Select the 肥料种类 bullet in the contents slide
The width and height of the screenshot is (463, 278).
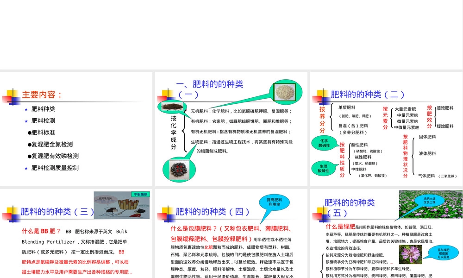(x=43, y=109)
